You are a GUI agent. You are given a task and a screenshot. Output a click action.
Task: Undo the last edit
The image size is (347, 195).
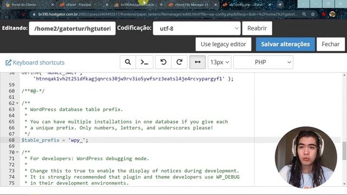(163, 62)
